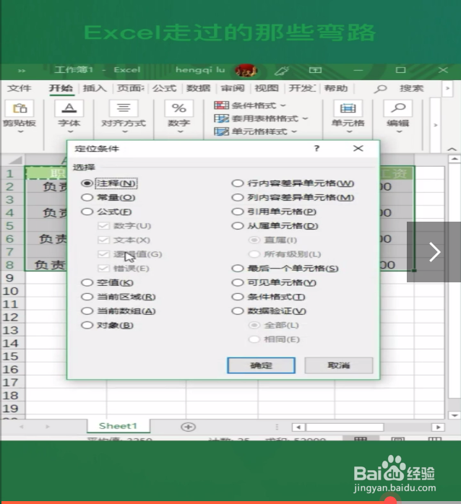The height and width of the screenshot is (504, 461).
Task: Click the 套用表格格式 table format icon
Action: click(x=221, y=118)
